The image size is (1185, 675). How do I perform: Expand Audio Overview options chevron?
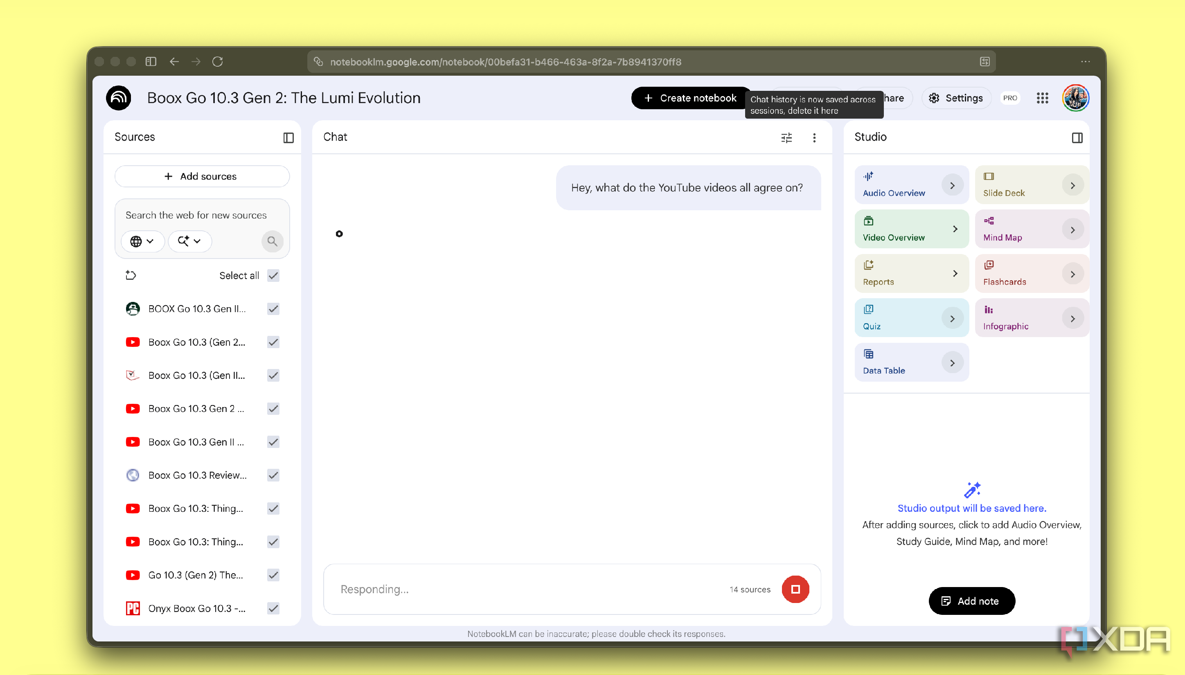pos(952,185)
